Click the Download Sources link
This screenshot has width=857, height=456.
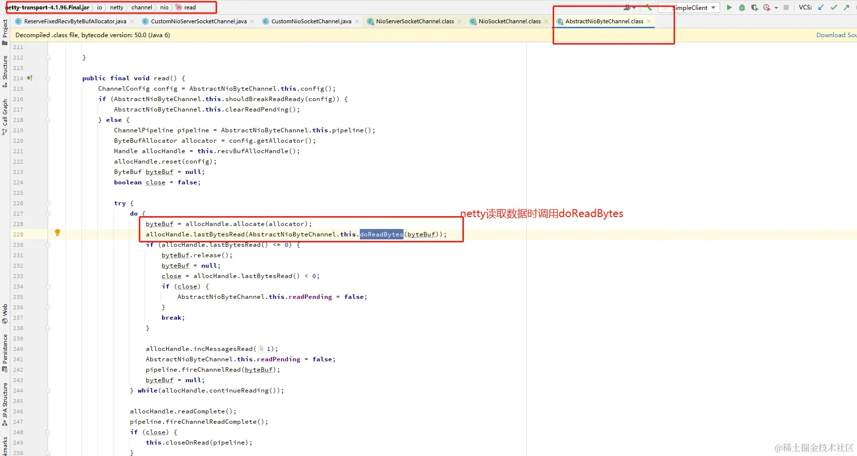(x=836, y=35)
